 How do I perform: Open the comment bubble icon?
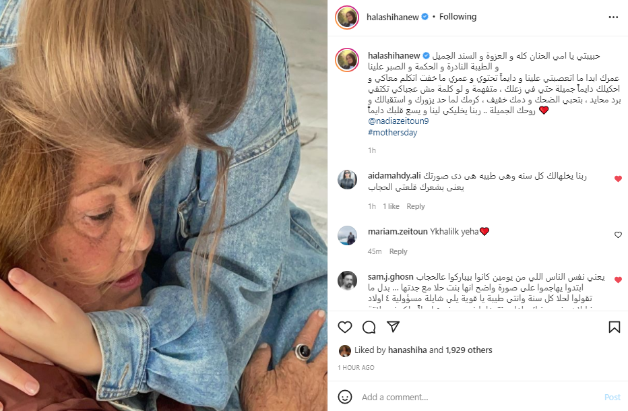369,327
